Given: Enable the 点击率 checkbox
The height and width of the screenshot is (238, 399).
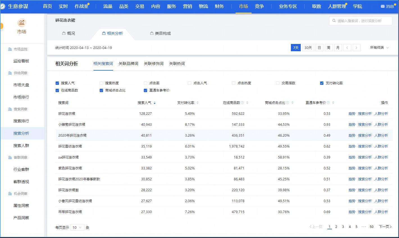Looking at the screenshot, I should (x=145, y=83).
